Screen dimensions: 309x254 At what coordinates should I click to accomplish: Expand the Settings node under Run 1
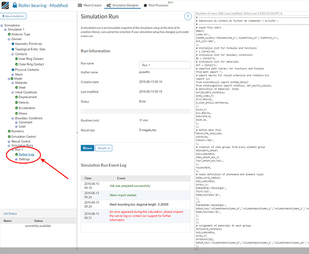pos(16,160)
